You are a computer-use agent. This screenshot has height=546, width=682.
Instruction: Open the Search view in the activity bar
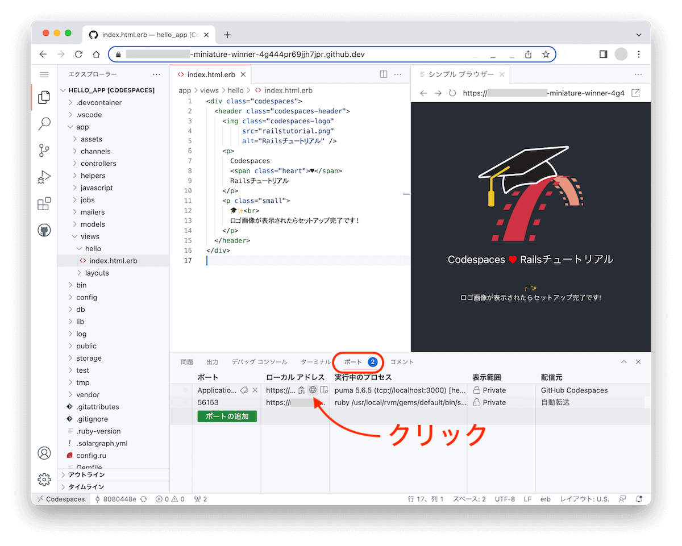[44, 124]
